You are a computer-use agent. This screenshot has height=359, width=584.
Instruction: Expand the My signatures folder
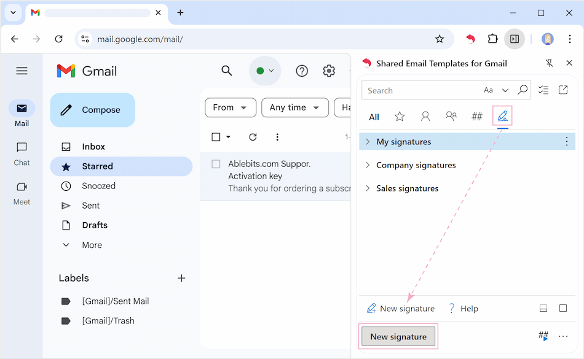click(x=368, y=142)
